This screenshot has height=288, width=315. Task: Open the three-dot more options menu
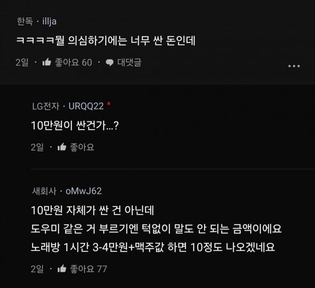294,66
